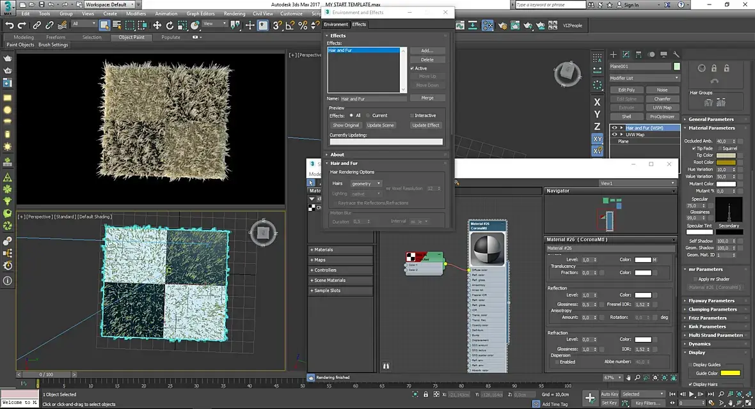755x409 pixels.
Task: Click the Plane001 object name field
Action: click(639, 66)
